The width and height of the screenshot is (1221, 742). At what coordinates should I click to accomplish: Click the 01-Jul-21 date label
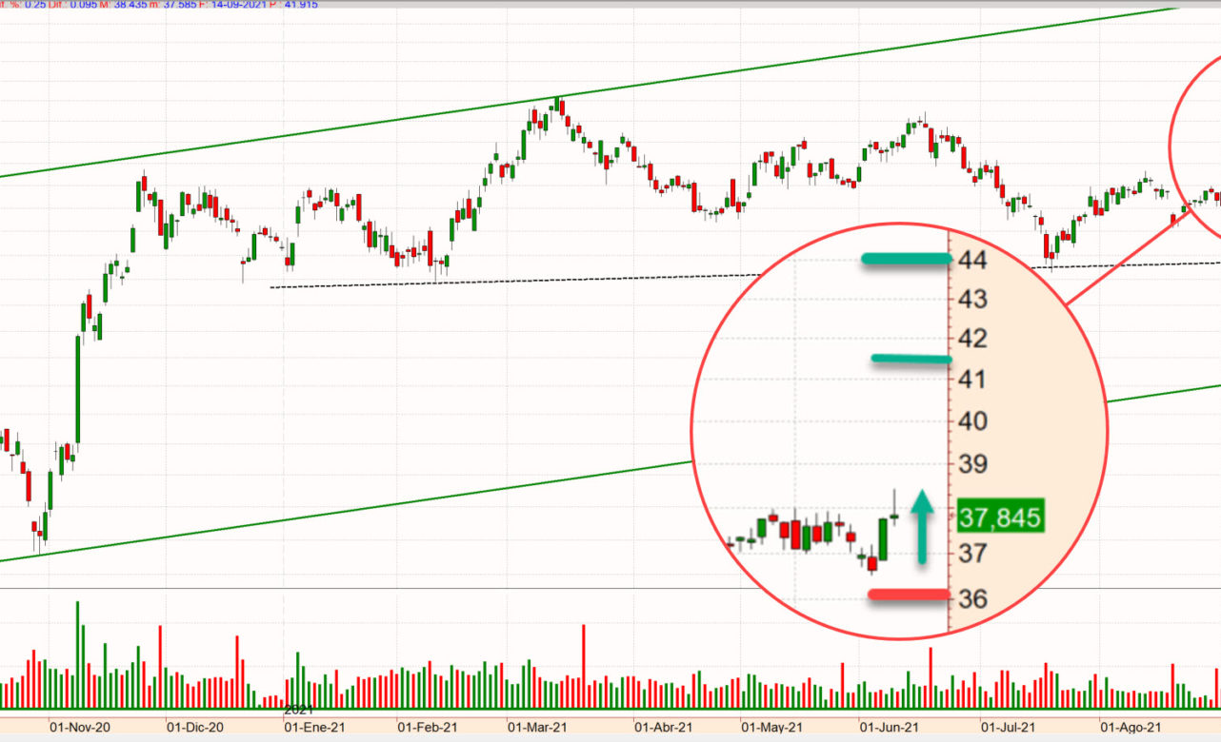pyautogui.click(x=1009, y=727)
